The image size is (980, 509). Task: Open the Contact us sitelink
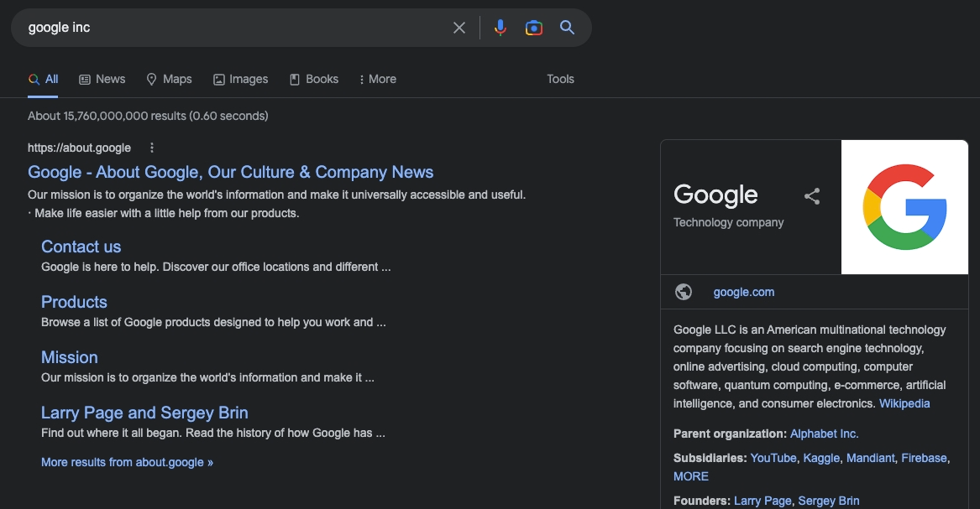(x=81, y=247)
